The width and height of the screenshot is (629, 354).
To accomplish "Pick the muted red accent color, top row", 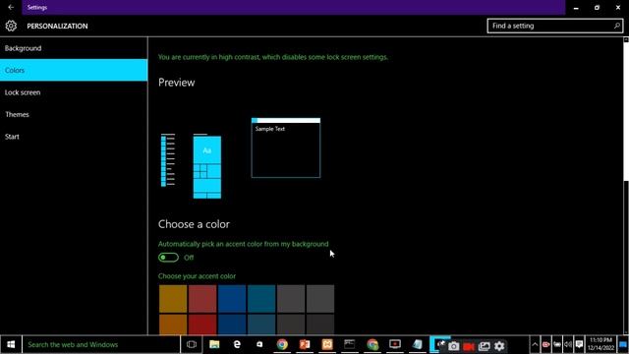I will click(202, 299).
